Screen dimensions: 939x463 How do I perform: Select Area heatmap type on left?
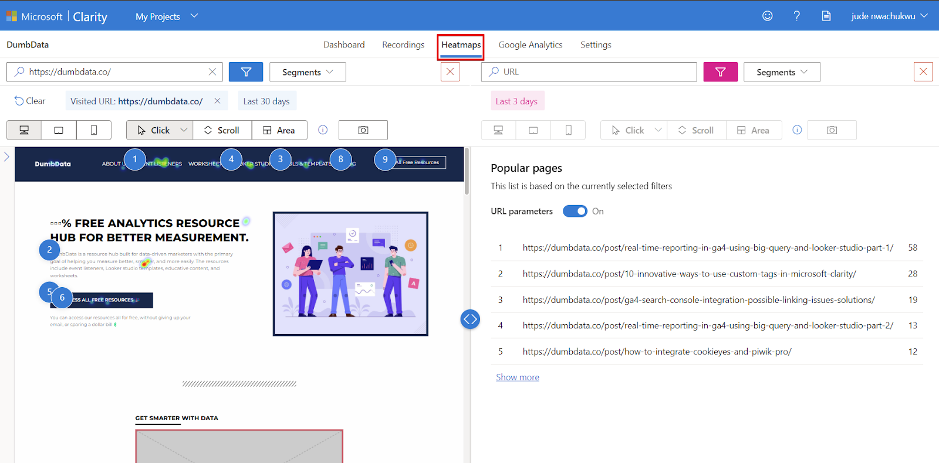(279, 130)
